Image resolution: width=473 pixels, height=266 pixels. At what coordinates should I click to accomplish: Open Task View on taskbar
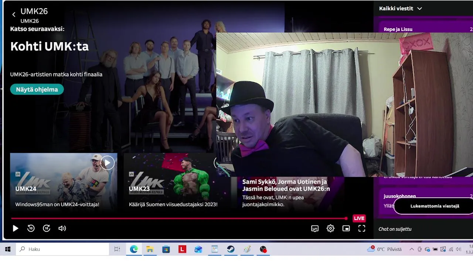(x=117, y=249)
